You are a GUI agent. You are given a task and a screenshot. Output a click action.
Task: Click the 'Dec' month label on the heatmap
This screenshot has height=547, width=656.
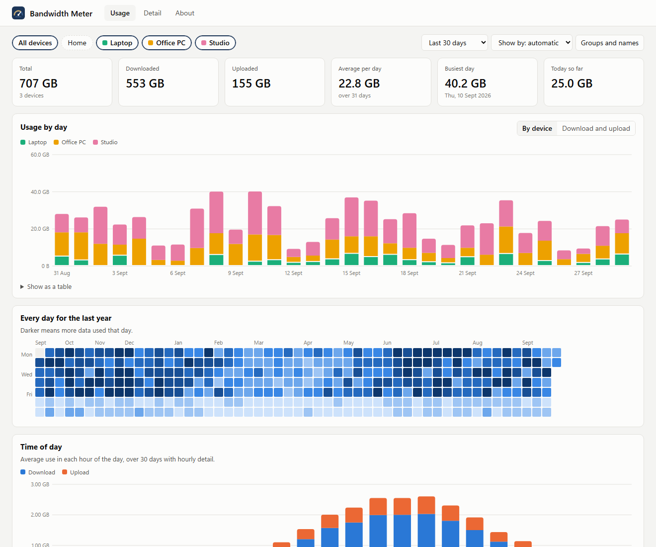click(129, 343)
